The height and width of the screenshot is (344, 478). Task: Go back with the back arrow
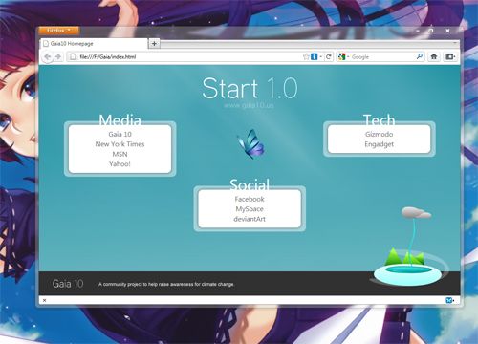48,56
